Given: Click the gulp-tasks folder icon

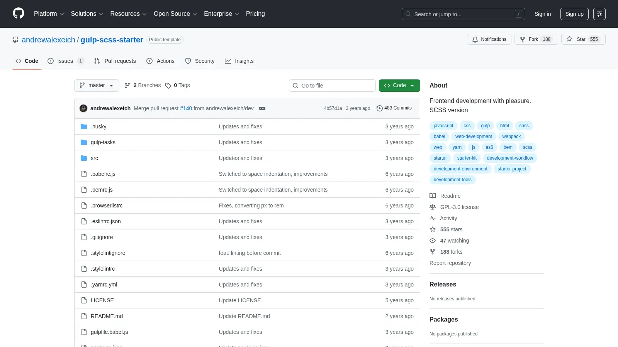Looking at the screenshot, I should 84,142.
